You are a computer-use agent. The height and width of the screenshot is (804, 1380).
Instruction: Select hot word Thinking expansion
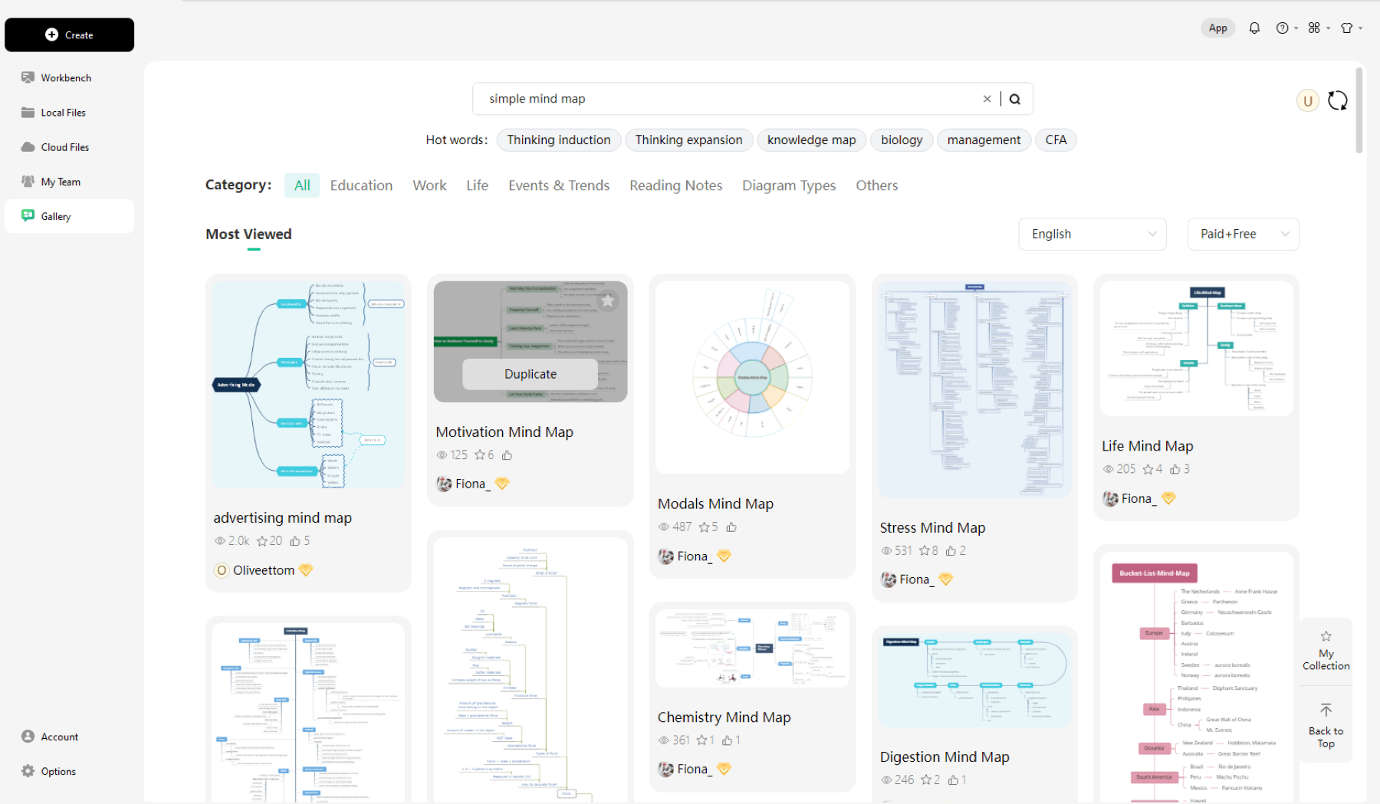(688, 139)
